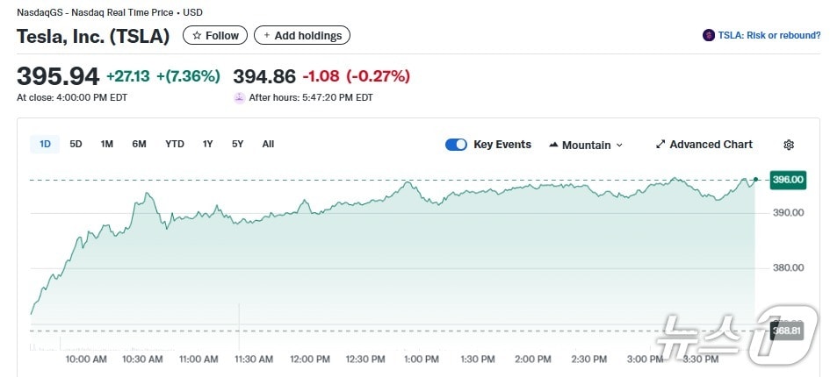Select the All time range
This screenshot has width=830, height=377.
(268, 144)
